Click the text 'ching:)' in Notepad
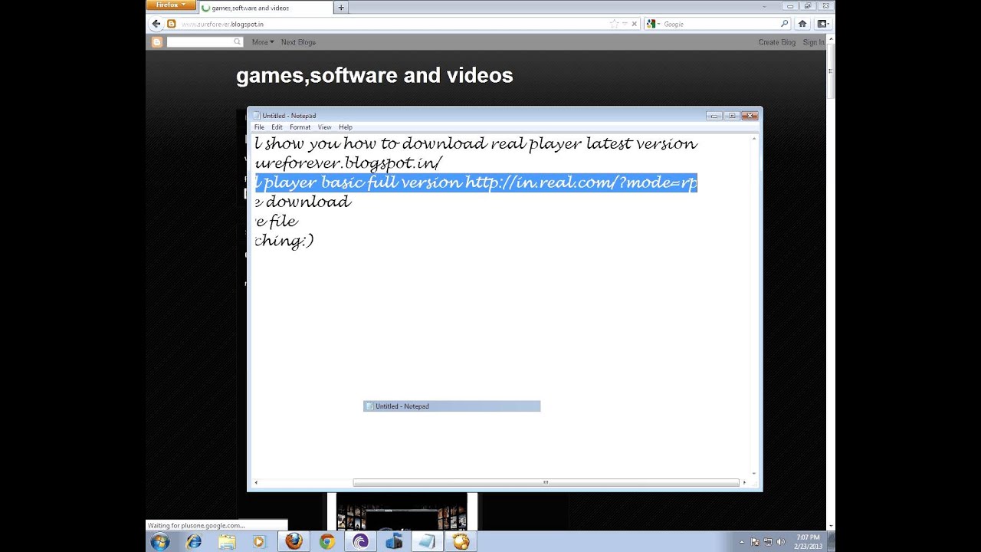981x552 pixels. click(x=284, y=241)
